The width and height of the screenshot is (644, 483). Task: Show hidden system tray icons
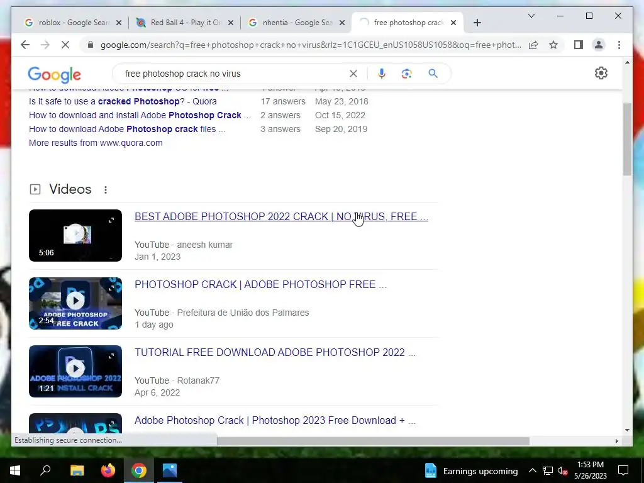click(532, 470)
